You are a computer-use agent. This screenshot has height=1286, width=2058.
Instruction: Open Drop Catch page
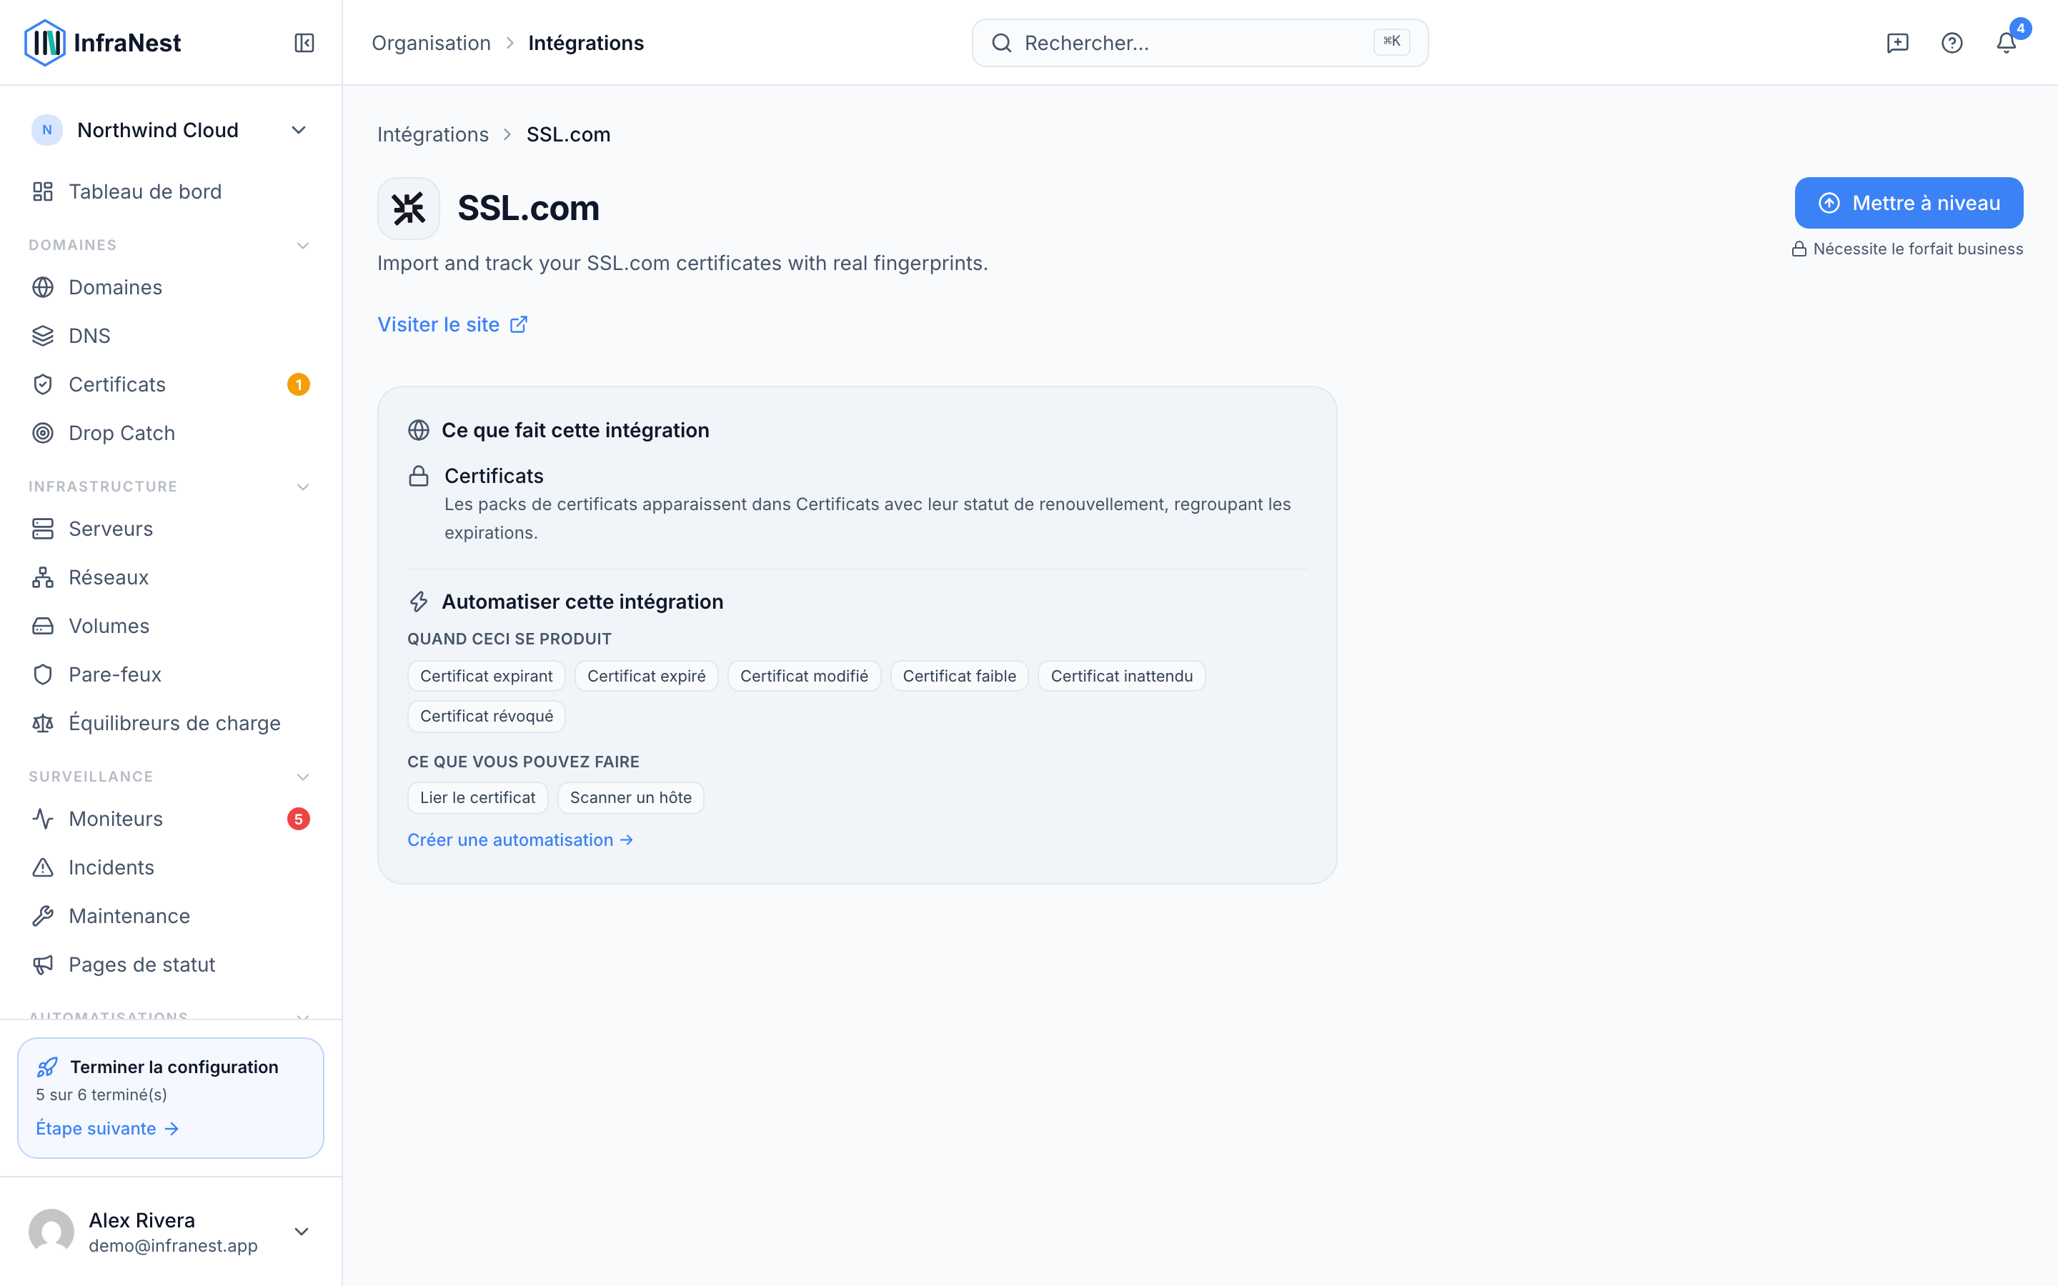[x=170, y=433]
